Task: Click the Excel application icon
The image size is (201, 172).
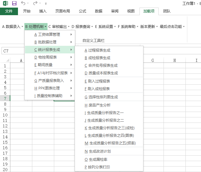Action: (x=5, y=3)
